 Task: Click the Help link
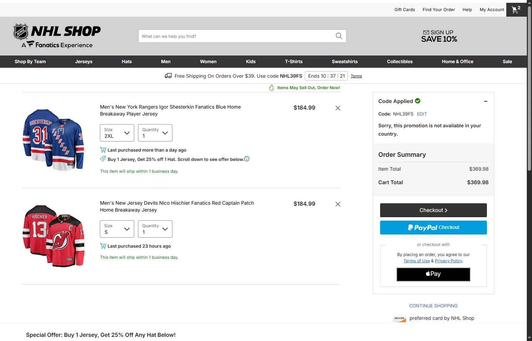point(467,10)
